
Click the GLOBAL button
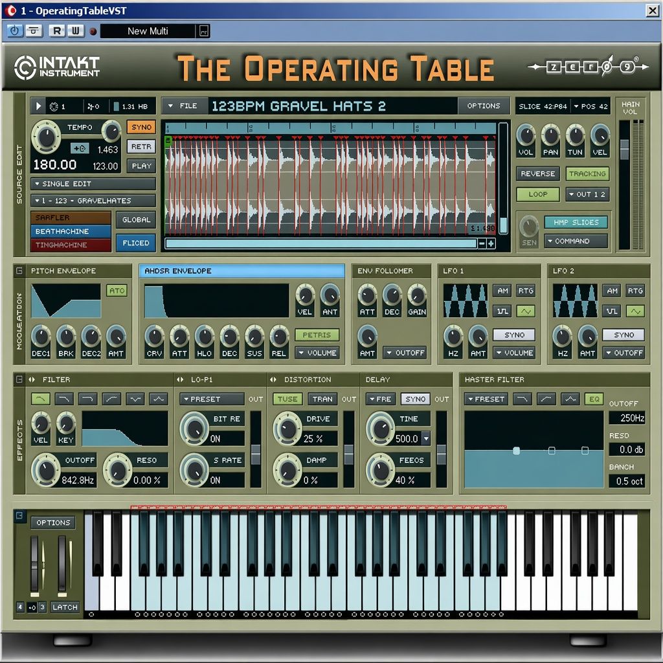coord(136,220)
